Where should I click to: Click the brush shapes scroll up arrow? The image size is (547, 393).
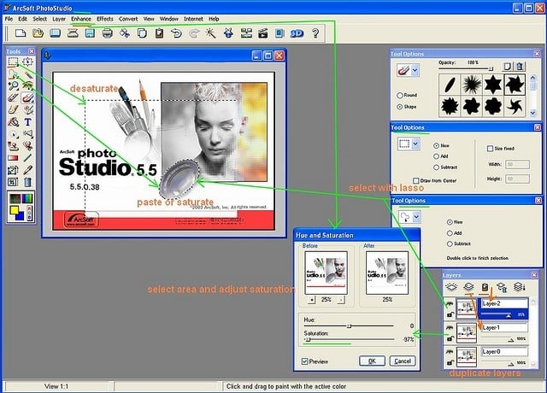coord(532,78)
